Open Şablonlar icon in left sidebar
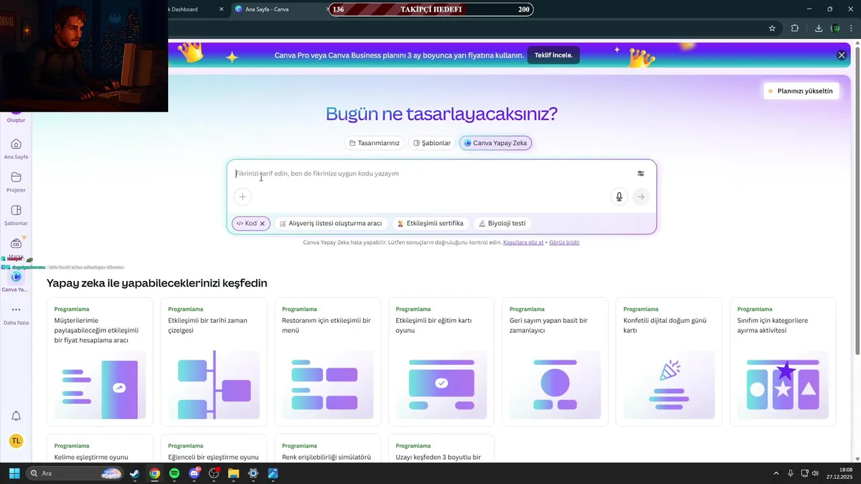 point(16,210)
